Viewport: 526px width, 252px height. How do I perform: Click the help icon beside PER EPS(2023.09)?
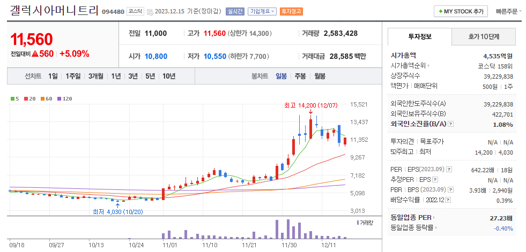click(x=449, y=170)
